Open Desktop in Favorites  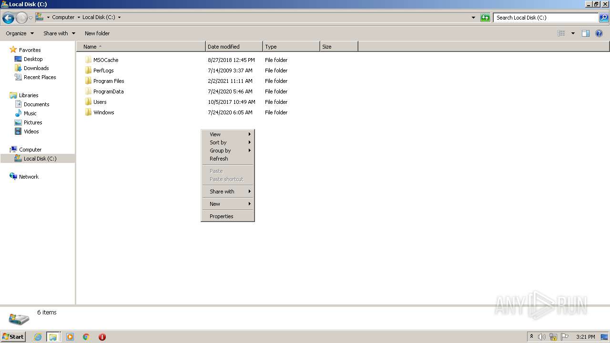(x=33, y=59)
